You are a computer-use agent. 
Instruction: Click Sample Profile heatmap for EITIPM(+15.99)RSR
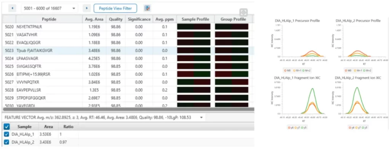[193, 74]
